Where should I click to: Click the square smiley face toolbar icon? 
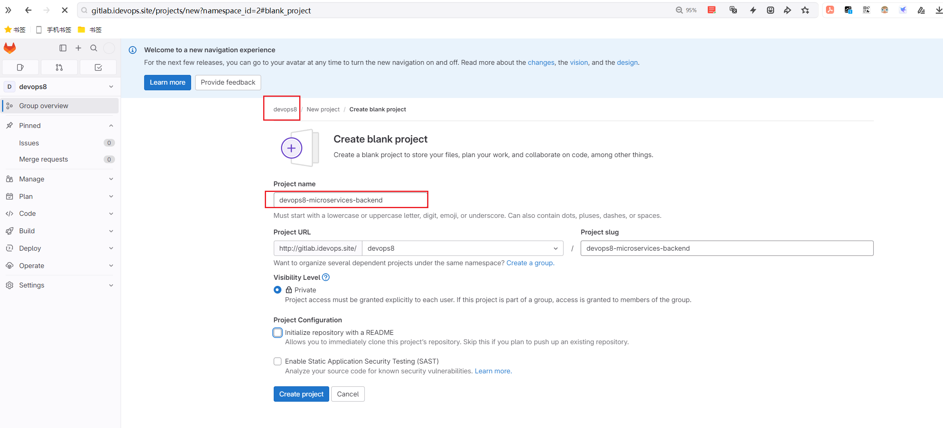771,10
